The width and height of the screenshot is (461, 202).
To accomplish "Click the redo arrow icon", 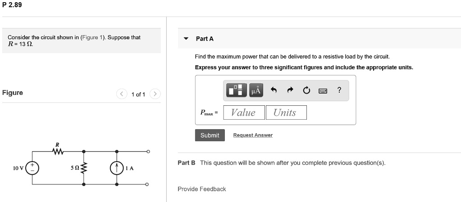I will tap(290, 90).
